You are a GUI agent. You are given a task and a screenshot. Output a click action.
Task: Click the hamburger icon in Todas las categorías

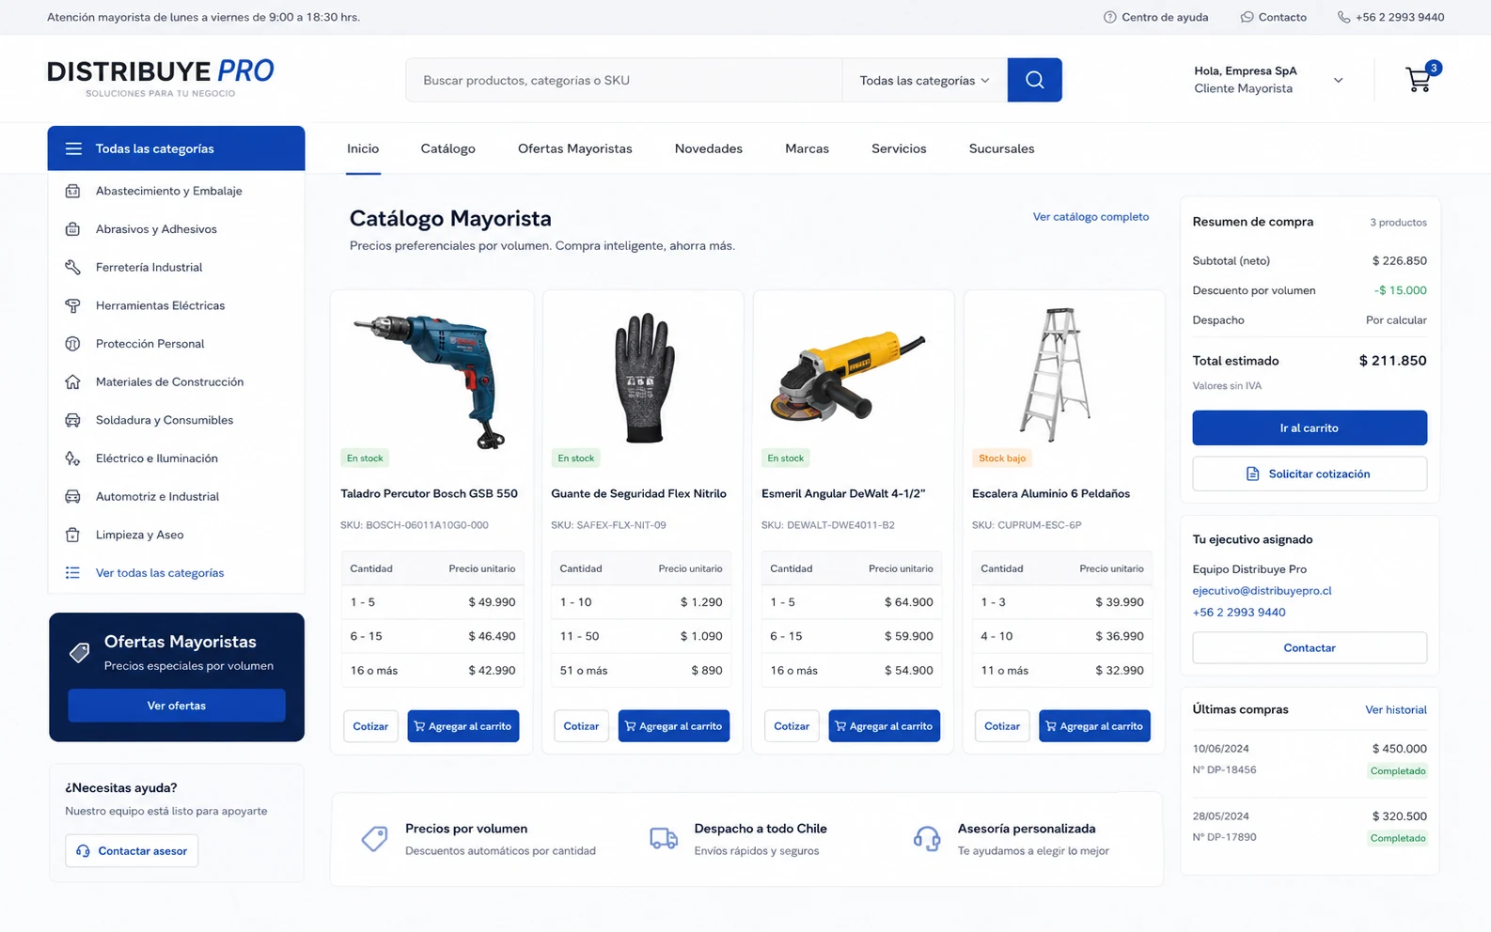point(73,148)
